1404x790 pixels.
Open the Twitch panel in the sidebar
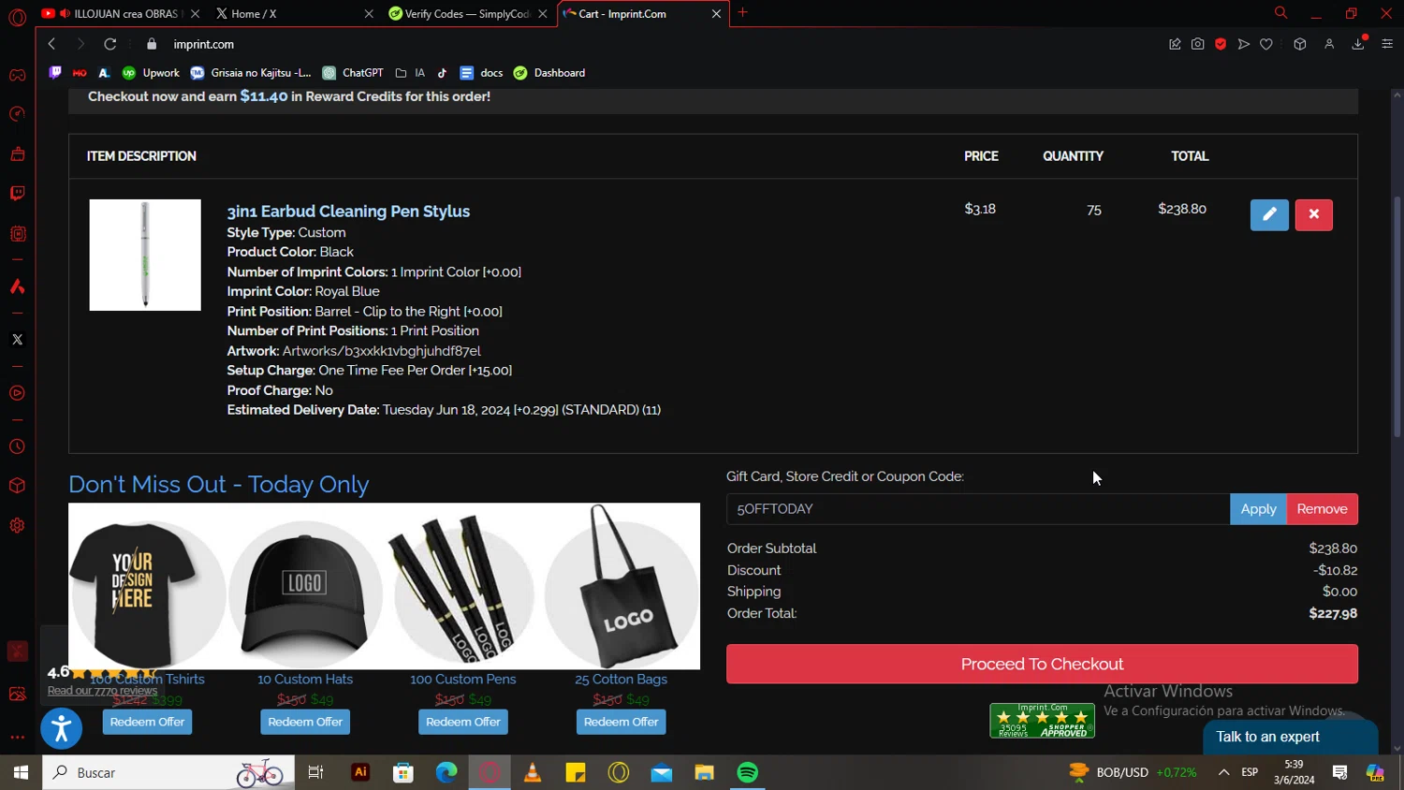[17, 194]
